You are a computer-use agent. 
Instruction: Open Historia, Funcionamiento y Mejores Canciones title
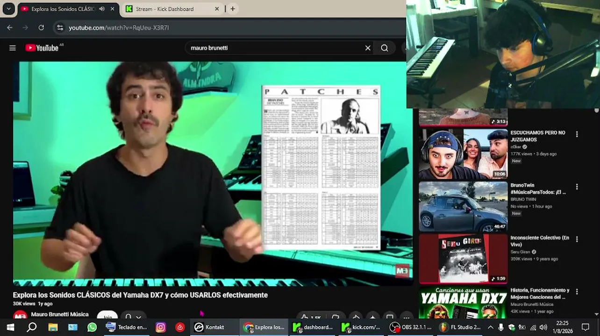click(x=540, y=294)
